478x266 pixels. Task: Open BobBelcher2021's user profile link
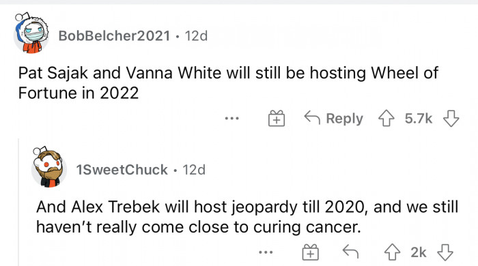point(114,35)
